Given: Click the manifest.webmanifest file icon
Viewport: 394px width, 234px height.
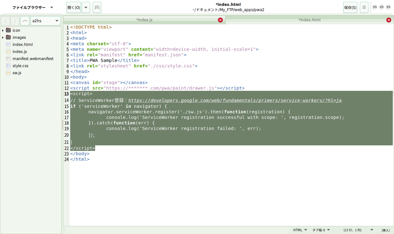Looking at the screenshot, I should coord(8,58).
